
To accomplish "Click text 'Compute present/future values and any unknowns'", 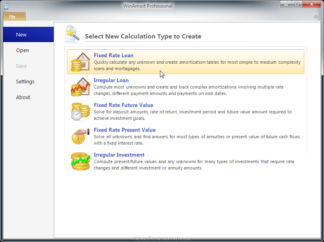I will (146, 161).
